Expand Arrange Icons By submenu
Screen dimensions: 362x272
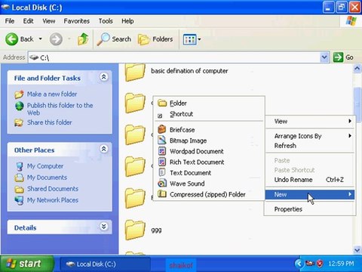310,136
